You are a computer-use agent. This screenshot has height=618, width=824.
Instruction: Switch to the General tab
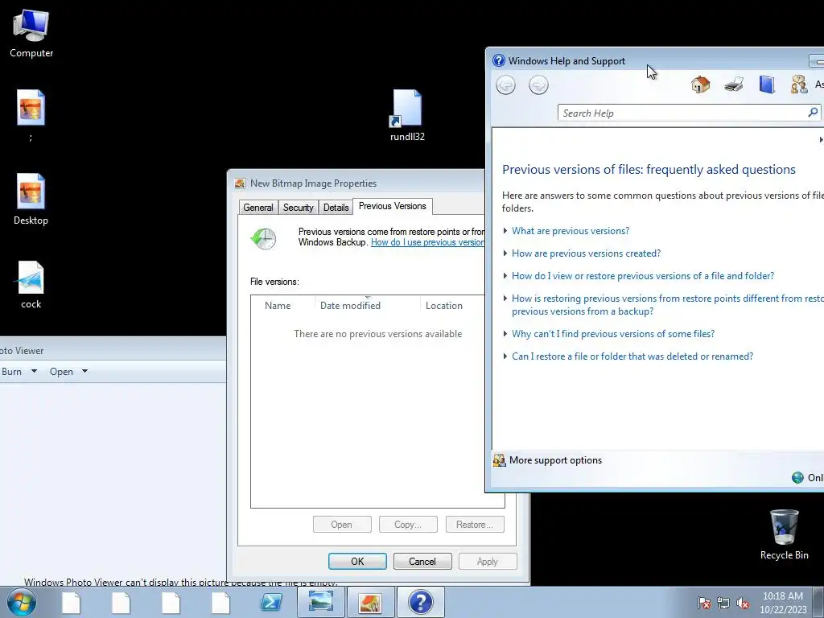(x=258, y=208)
